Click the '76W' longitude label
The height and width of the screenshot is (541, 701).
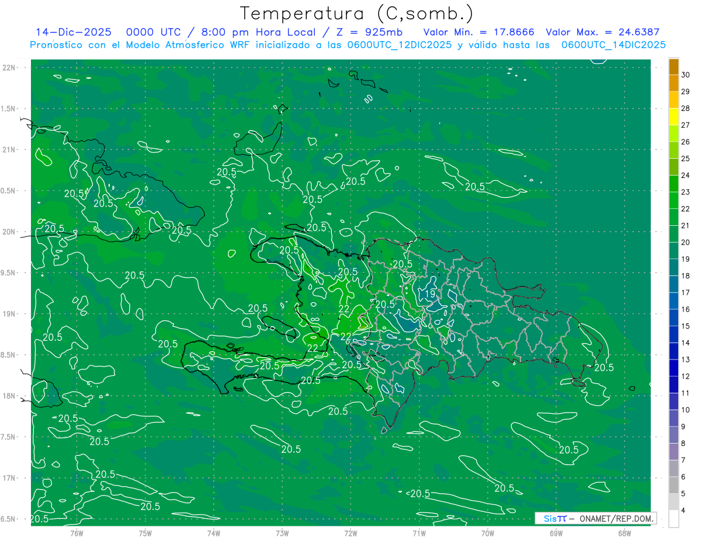[77, 533]
